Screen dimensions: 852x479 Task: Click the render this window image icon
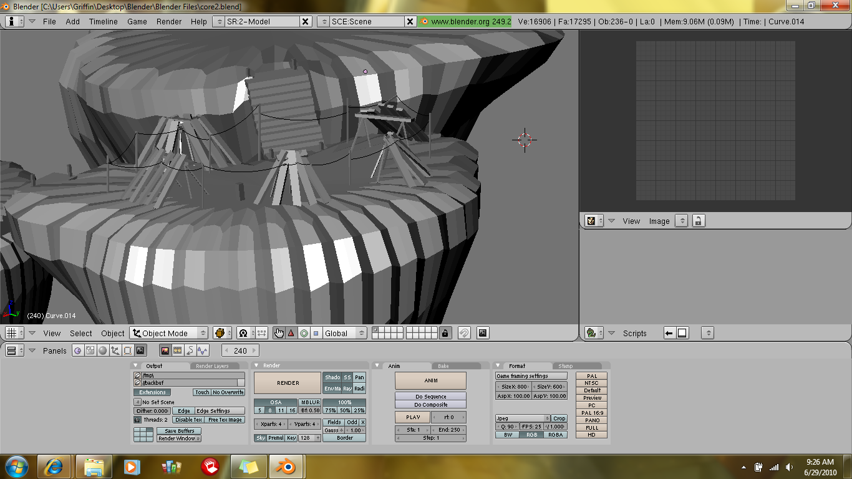click(483, 333)
